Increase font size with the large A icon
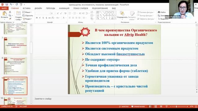The width and height of the screenshot is (198, 111). [58, 13]
